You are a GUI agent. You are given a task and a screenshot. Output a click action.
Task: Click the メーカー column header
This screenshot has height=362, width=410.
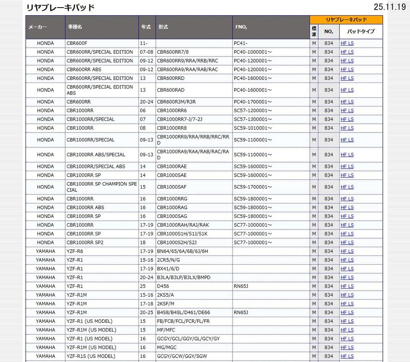(x=38, y=27)
